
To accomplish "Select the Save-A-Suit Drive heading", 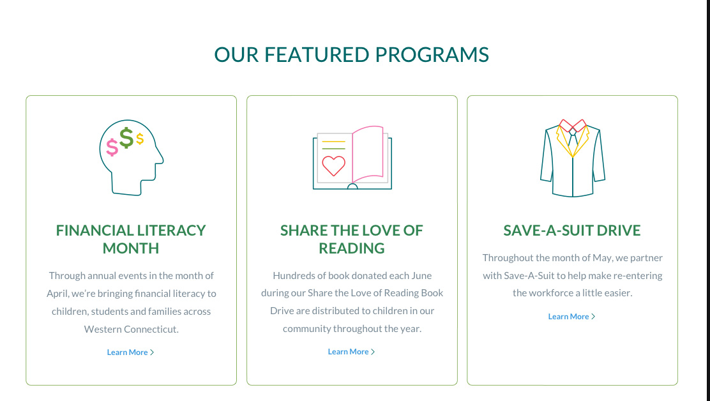I will (x=572, y=230).
